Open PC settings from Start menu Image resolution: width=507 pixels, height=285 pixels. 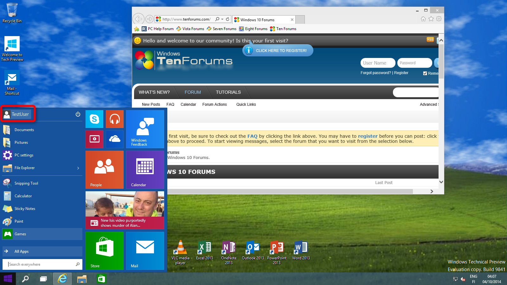pos(42,155)
